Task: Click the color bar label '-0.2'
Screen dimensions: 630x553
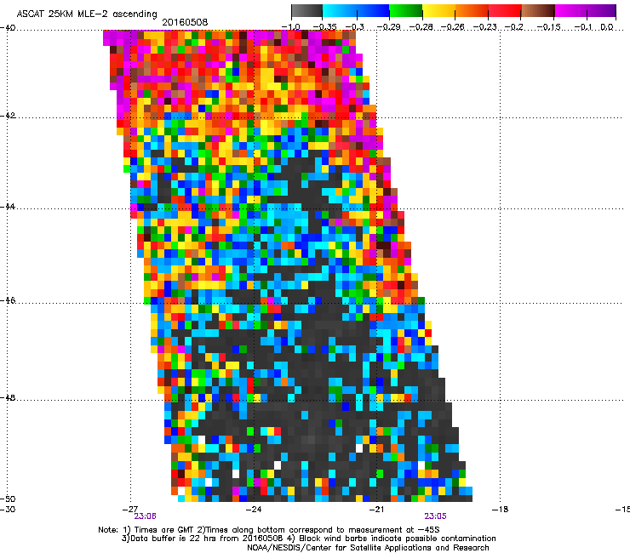Action: [513, 27]
